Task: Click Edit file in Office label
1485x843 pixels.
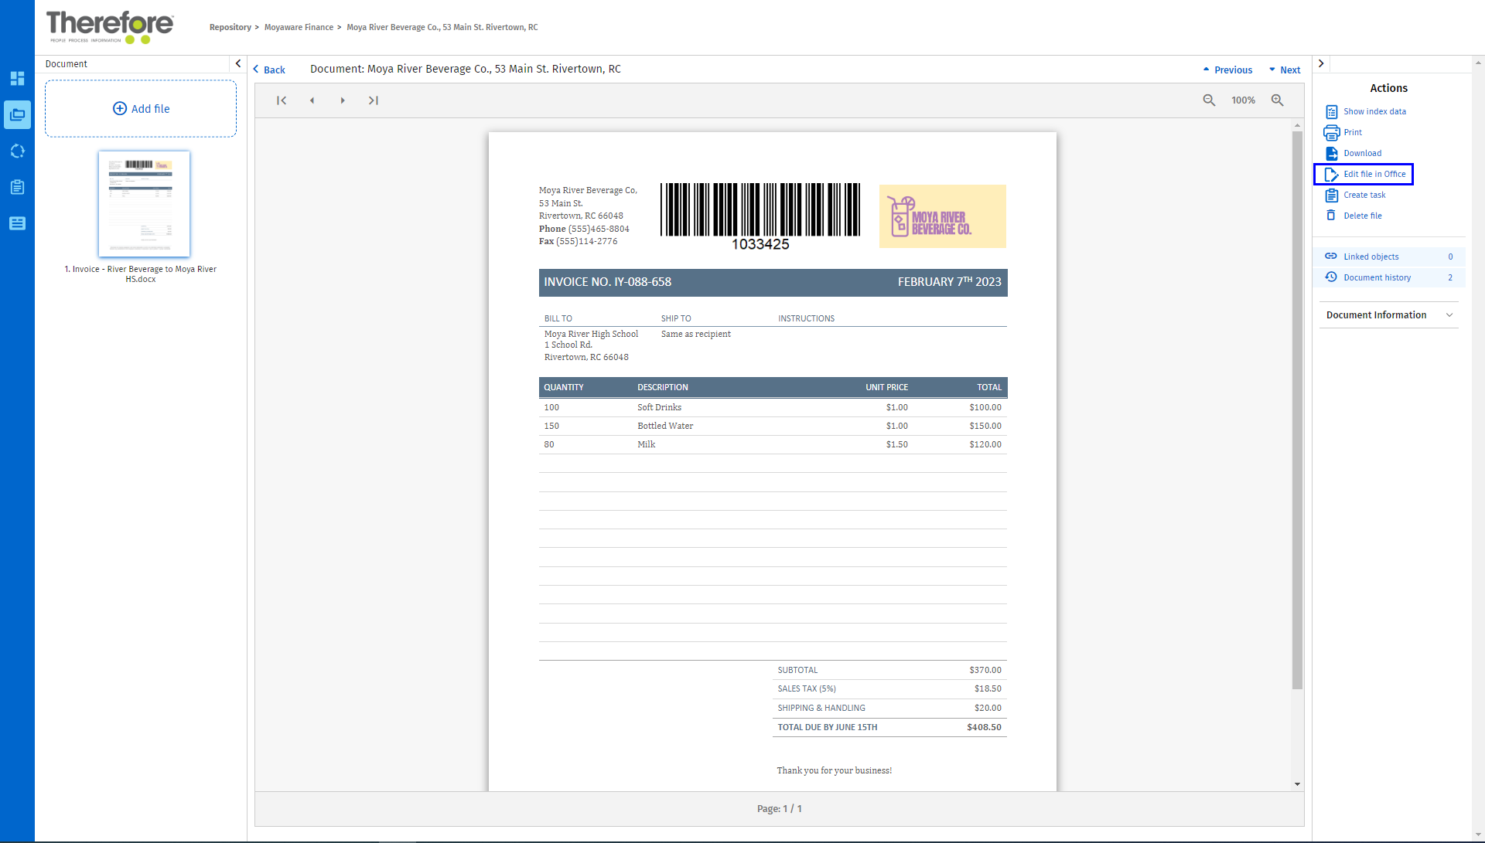Action: coord(1374,174)
